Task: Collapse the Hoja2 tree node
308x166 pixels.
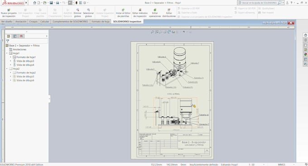Action: [x=7, y=69]
